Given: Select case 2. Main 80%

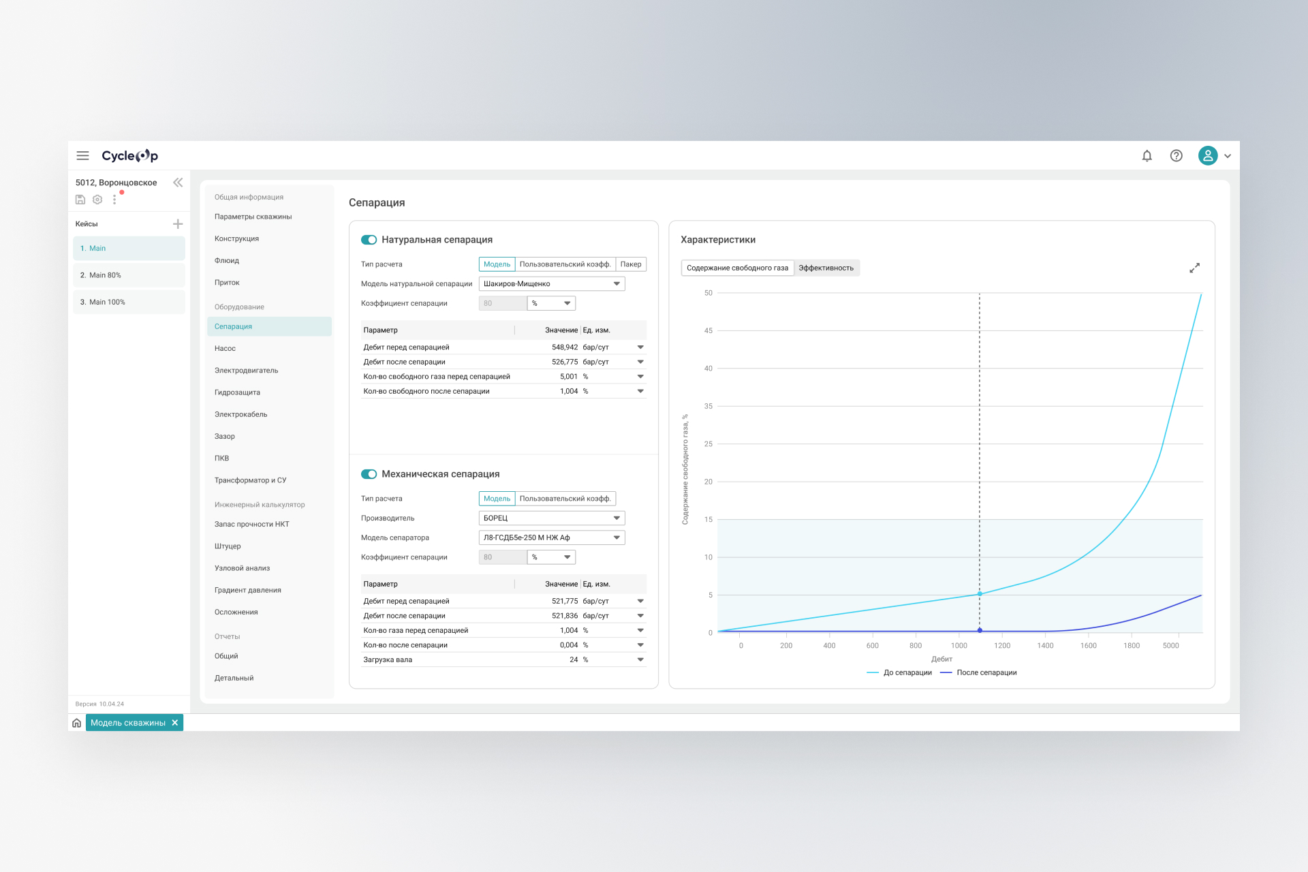Looking at the screenshot, I should (129, 275).
